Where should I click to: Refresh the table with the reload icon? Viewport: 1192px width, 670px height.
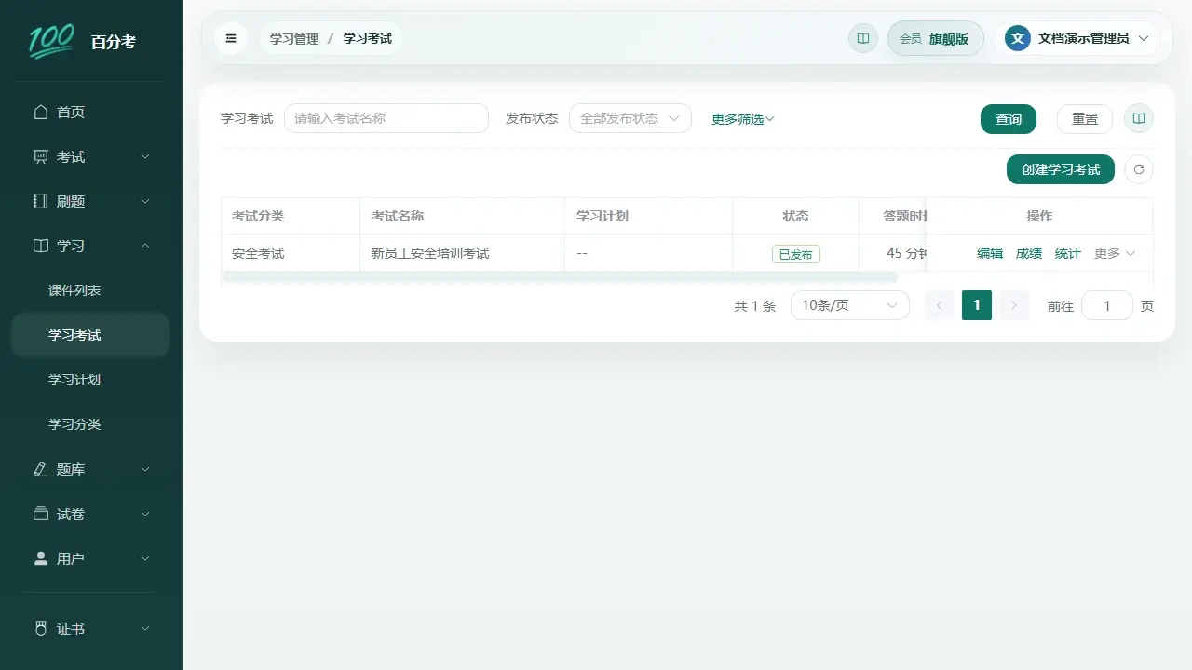click(1138, 169)
